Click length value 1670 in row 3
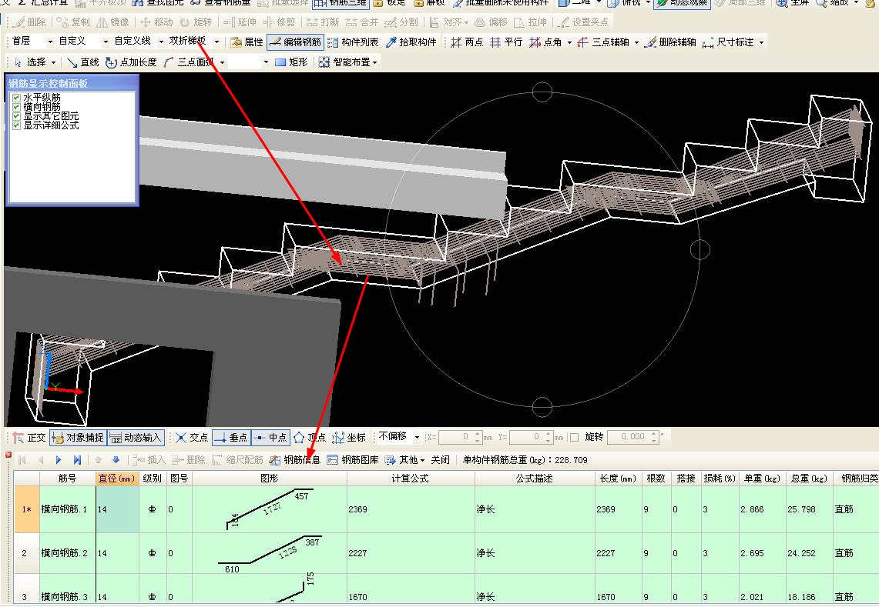Screen dimensions: 879x607 pyautogui.click(x=606, y=597)
